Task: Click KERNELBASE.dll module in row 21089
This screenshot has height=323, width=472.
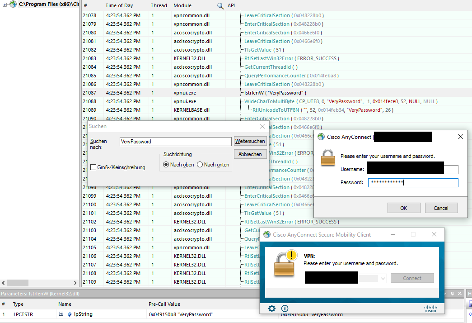Action: tap(192, 110)
